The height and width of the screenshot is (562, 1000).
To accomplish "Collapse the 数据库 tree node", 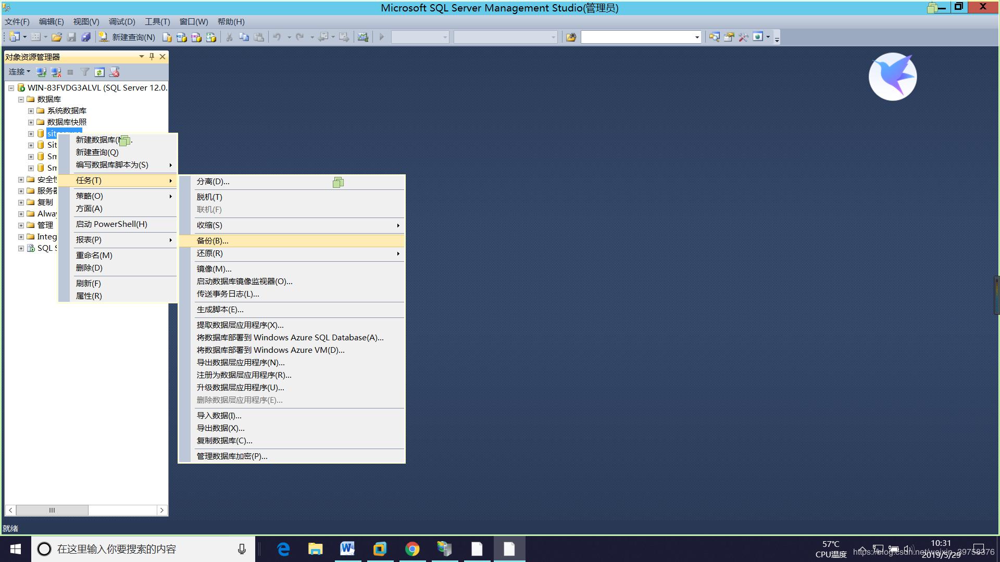I will coord(21,99).
